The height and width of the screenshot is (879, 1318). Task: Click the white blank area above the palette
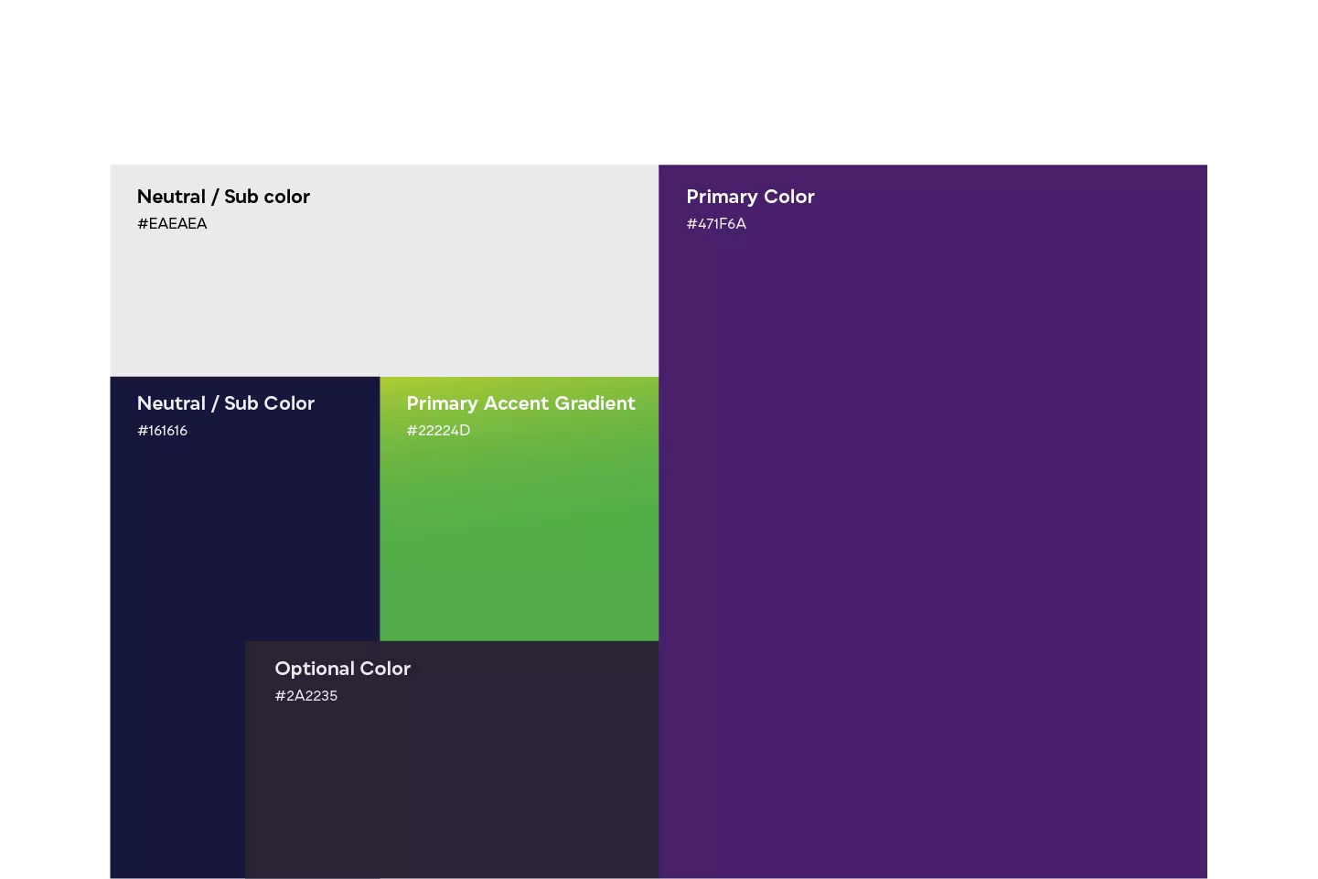(659, 82)
